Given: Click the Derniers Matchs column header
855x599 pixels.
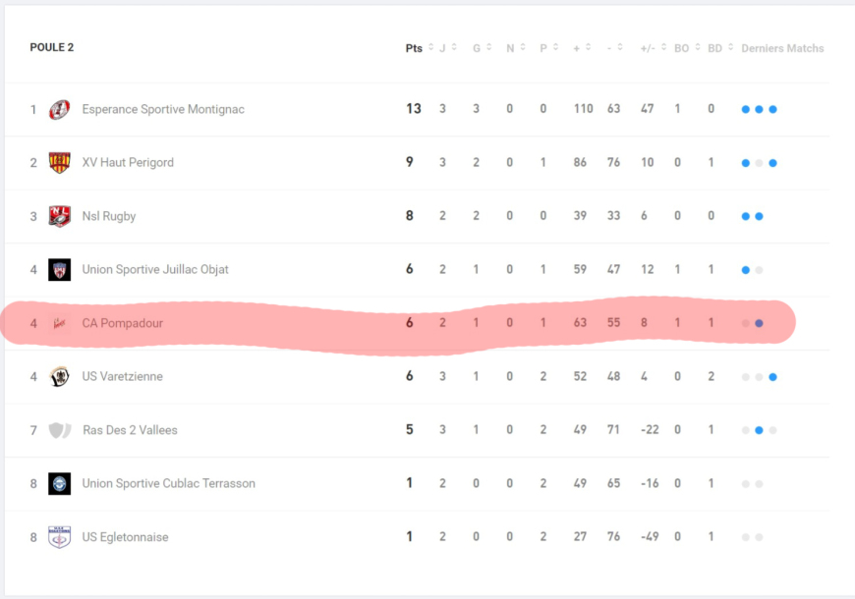Looking at the screenshot, I should coord(782,48).
